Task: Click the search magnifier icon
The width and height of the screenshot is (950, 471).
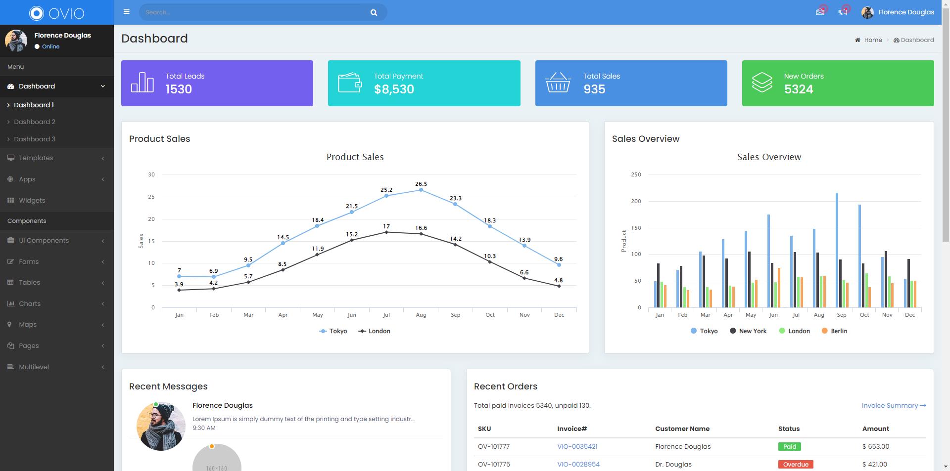Action: tap(374, 12)
